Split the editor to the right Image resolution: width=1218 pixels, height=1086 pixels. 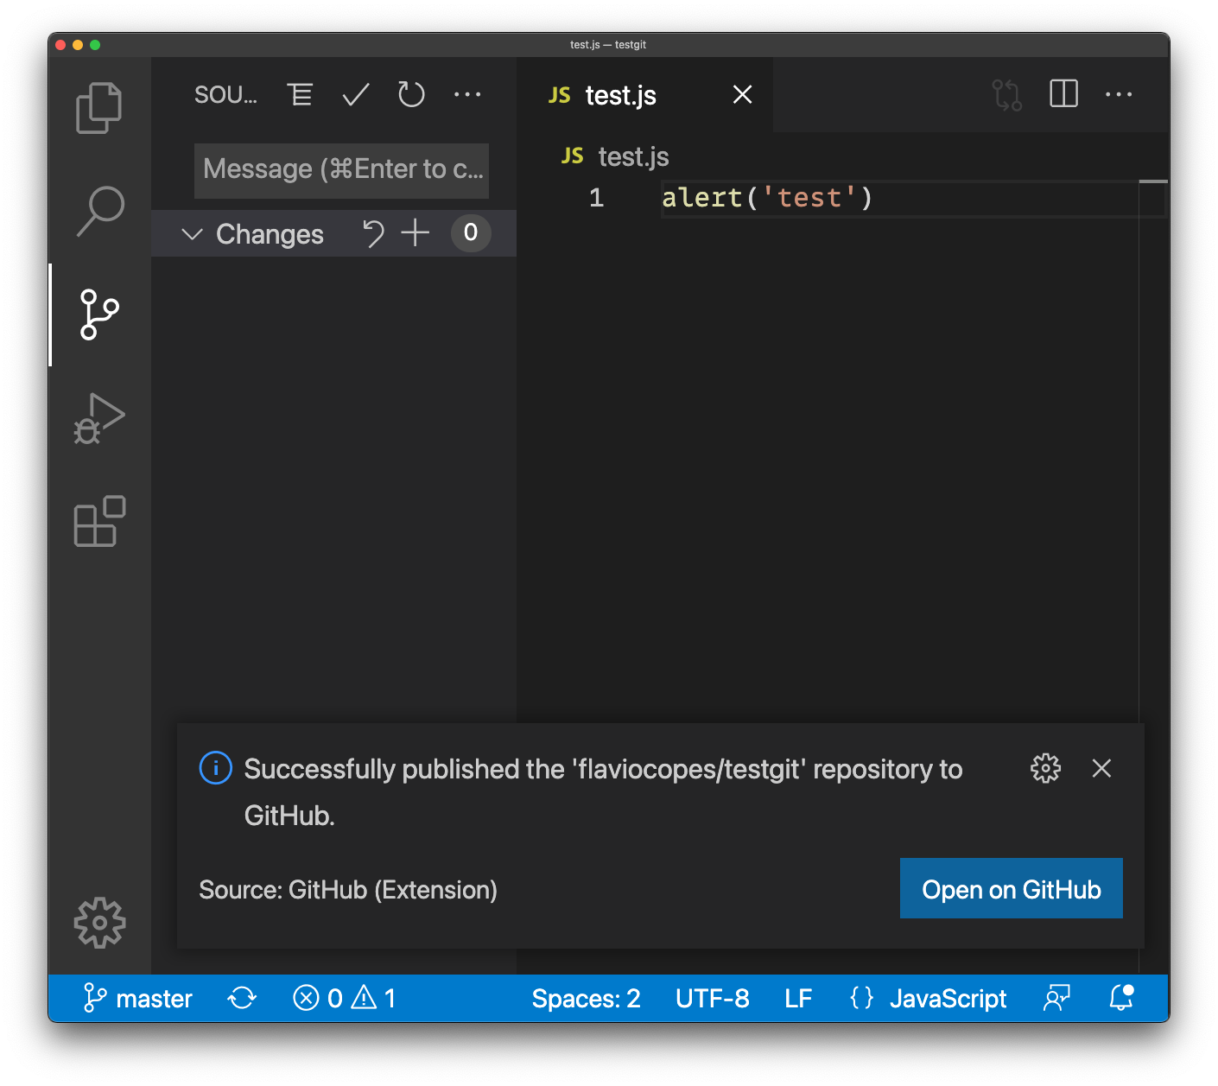coord(1063,94)
